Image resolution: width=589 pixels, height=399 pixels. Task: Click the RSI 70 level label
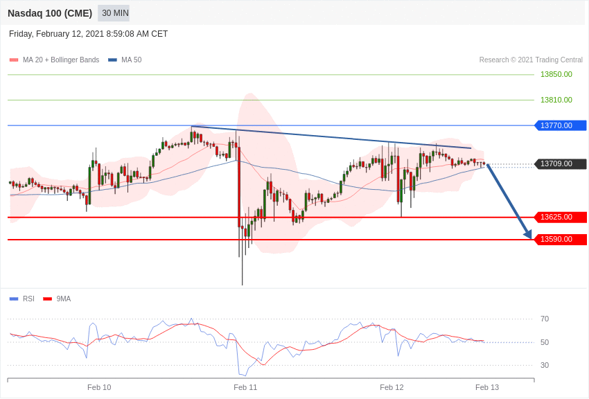coord(544,319)
